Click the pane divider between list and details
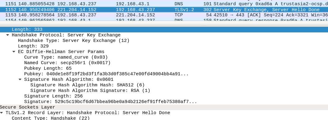This screenshot has height=120, width=328. coord(164,26)
